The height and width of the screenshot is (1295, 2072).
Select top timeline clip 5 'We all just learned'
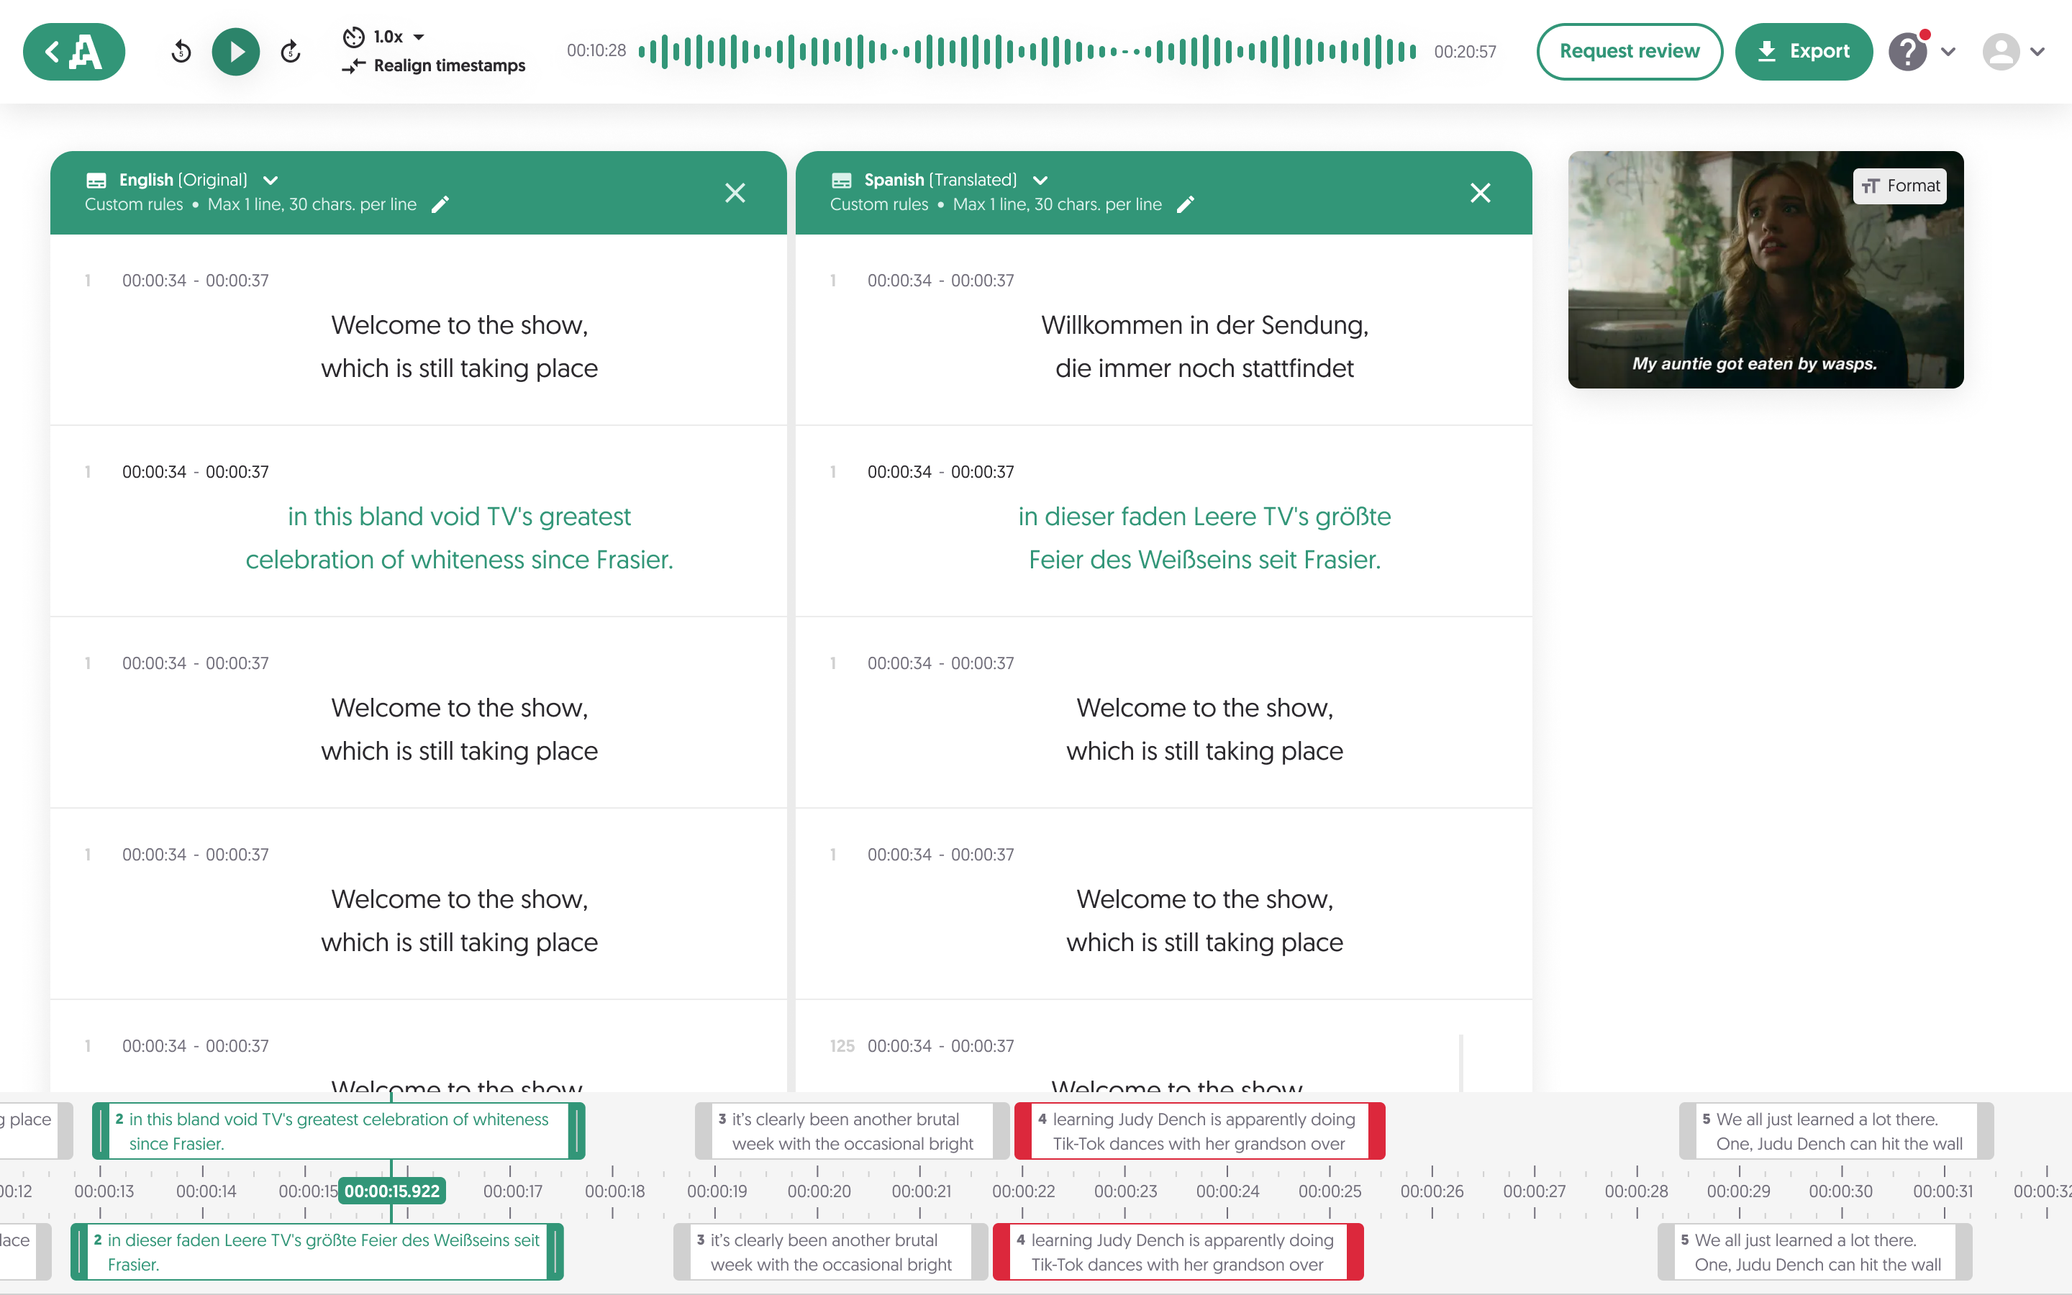click(x=1837, y=1130)
